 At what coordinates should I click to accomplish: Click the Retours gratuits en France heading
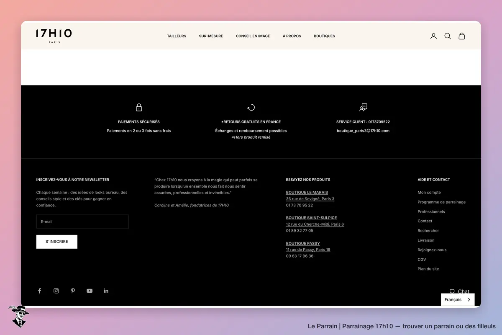pos(251,122)
